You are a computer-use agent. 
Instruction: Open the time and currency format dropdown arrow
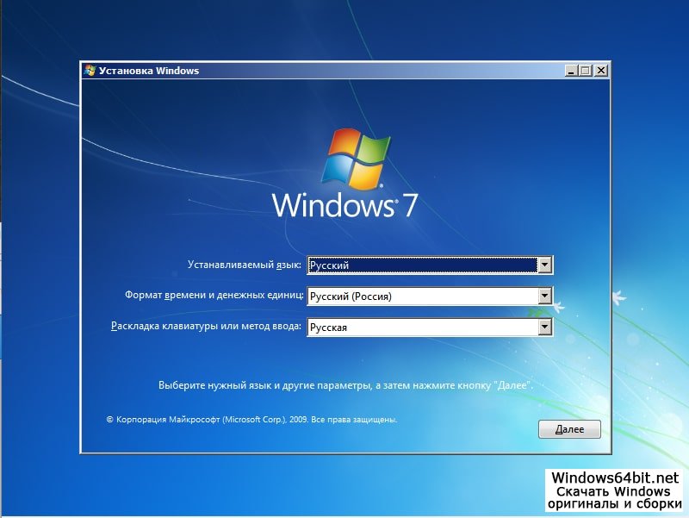coord(543,296)
